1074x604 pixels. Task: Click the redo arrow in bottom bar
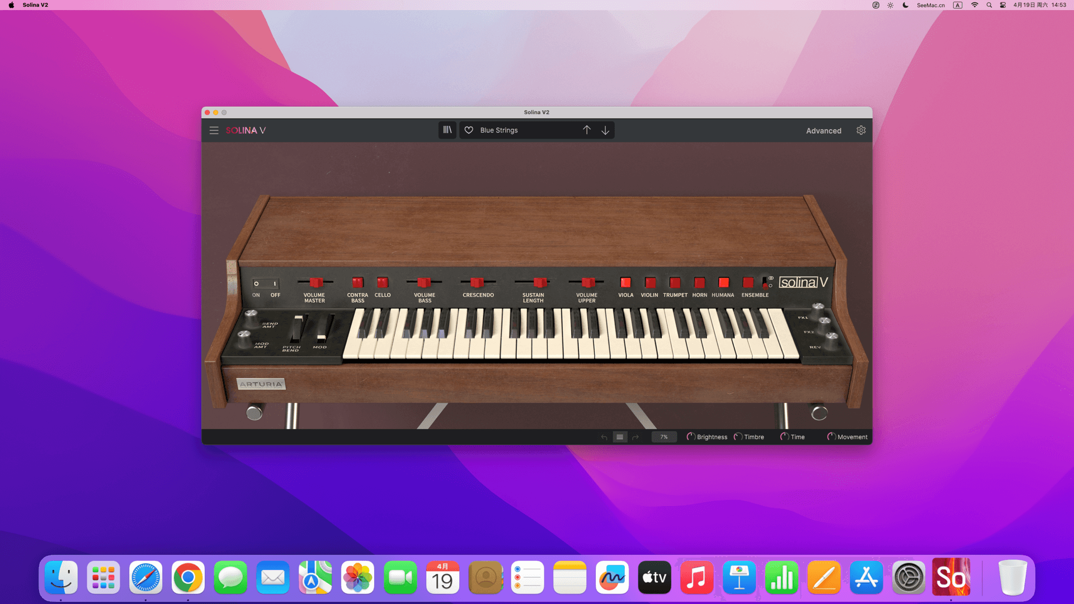tap(635, 437)
